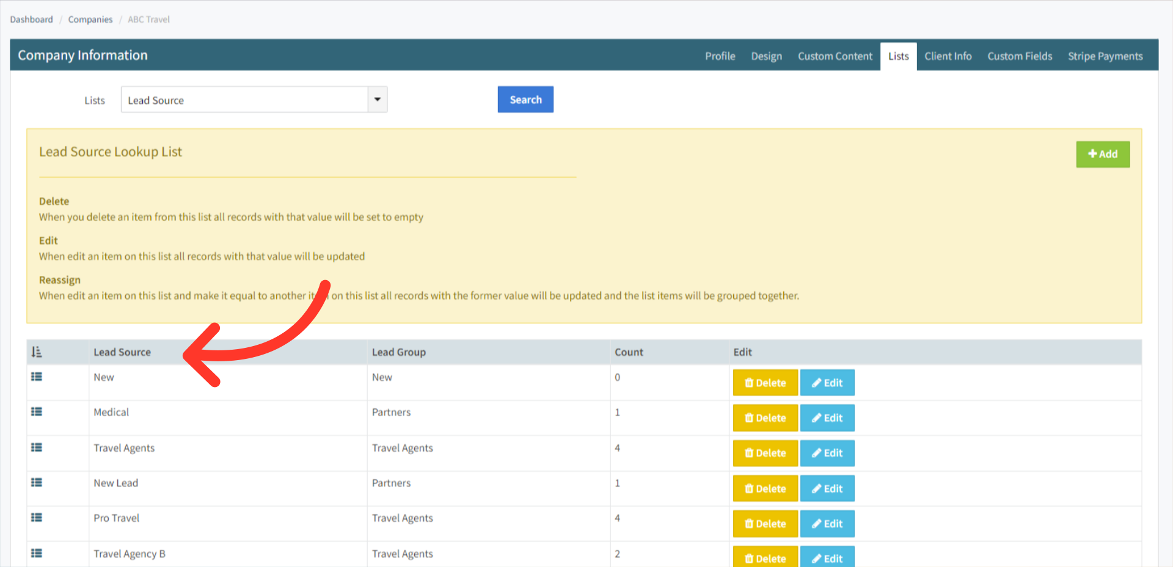This screenshot has width=1173, height=567.
Task: Click the reorder icon for Travel Agency B
Action: click(37, 553)
